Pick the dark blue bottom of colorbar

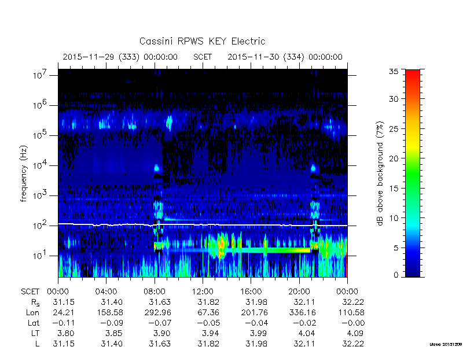point(413,273)
